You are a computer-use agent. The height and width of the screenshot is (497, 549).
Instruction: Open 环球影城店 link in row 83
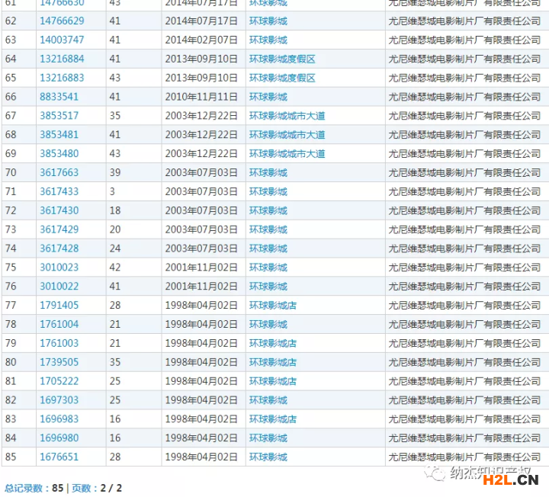(x=272, y=419)
